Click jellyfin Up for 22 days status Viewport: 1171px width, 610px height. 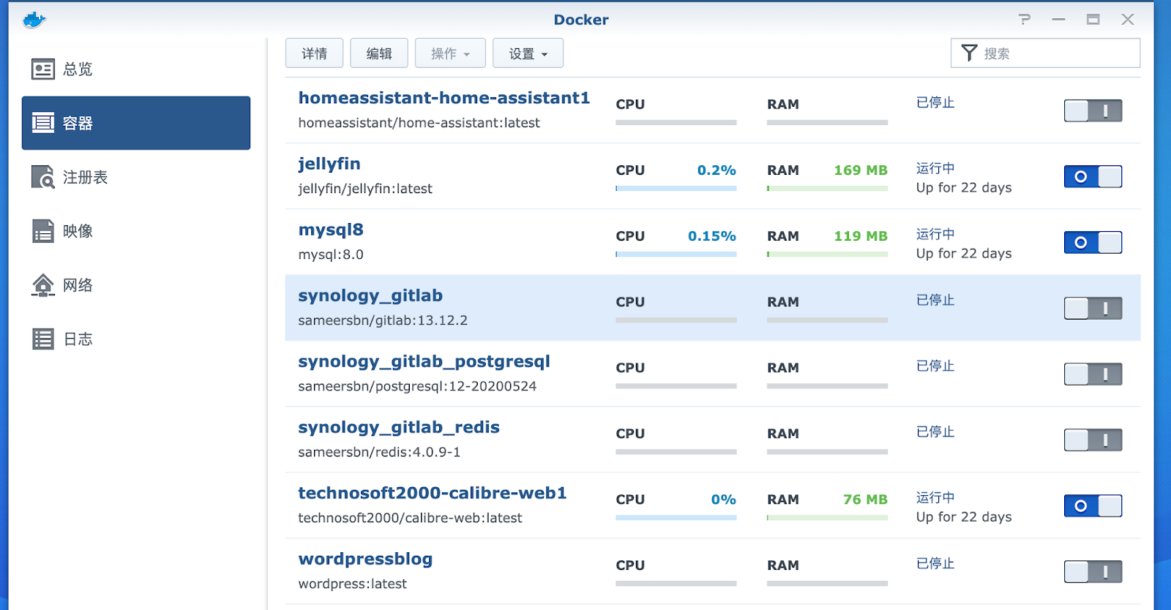pos(964,188)
